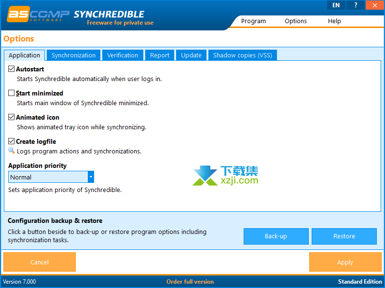Select the Application tab
The width and height of the screenshot is (385, 288).
(x=24, y=55)
